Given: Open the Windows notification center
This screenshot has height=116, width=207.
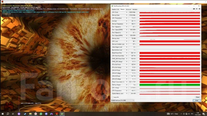Looking at the screenshot, I should 204,114.
